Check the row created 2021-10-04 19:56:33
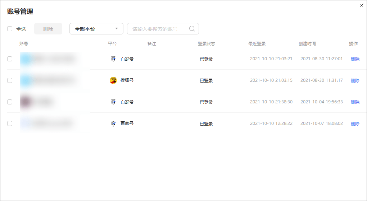The width and height of the screenshot is (367, 201). [x=10, y=102]
